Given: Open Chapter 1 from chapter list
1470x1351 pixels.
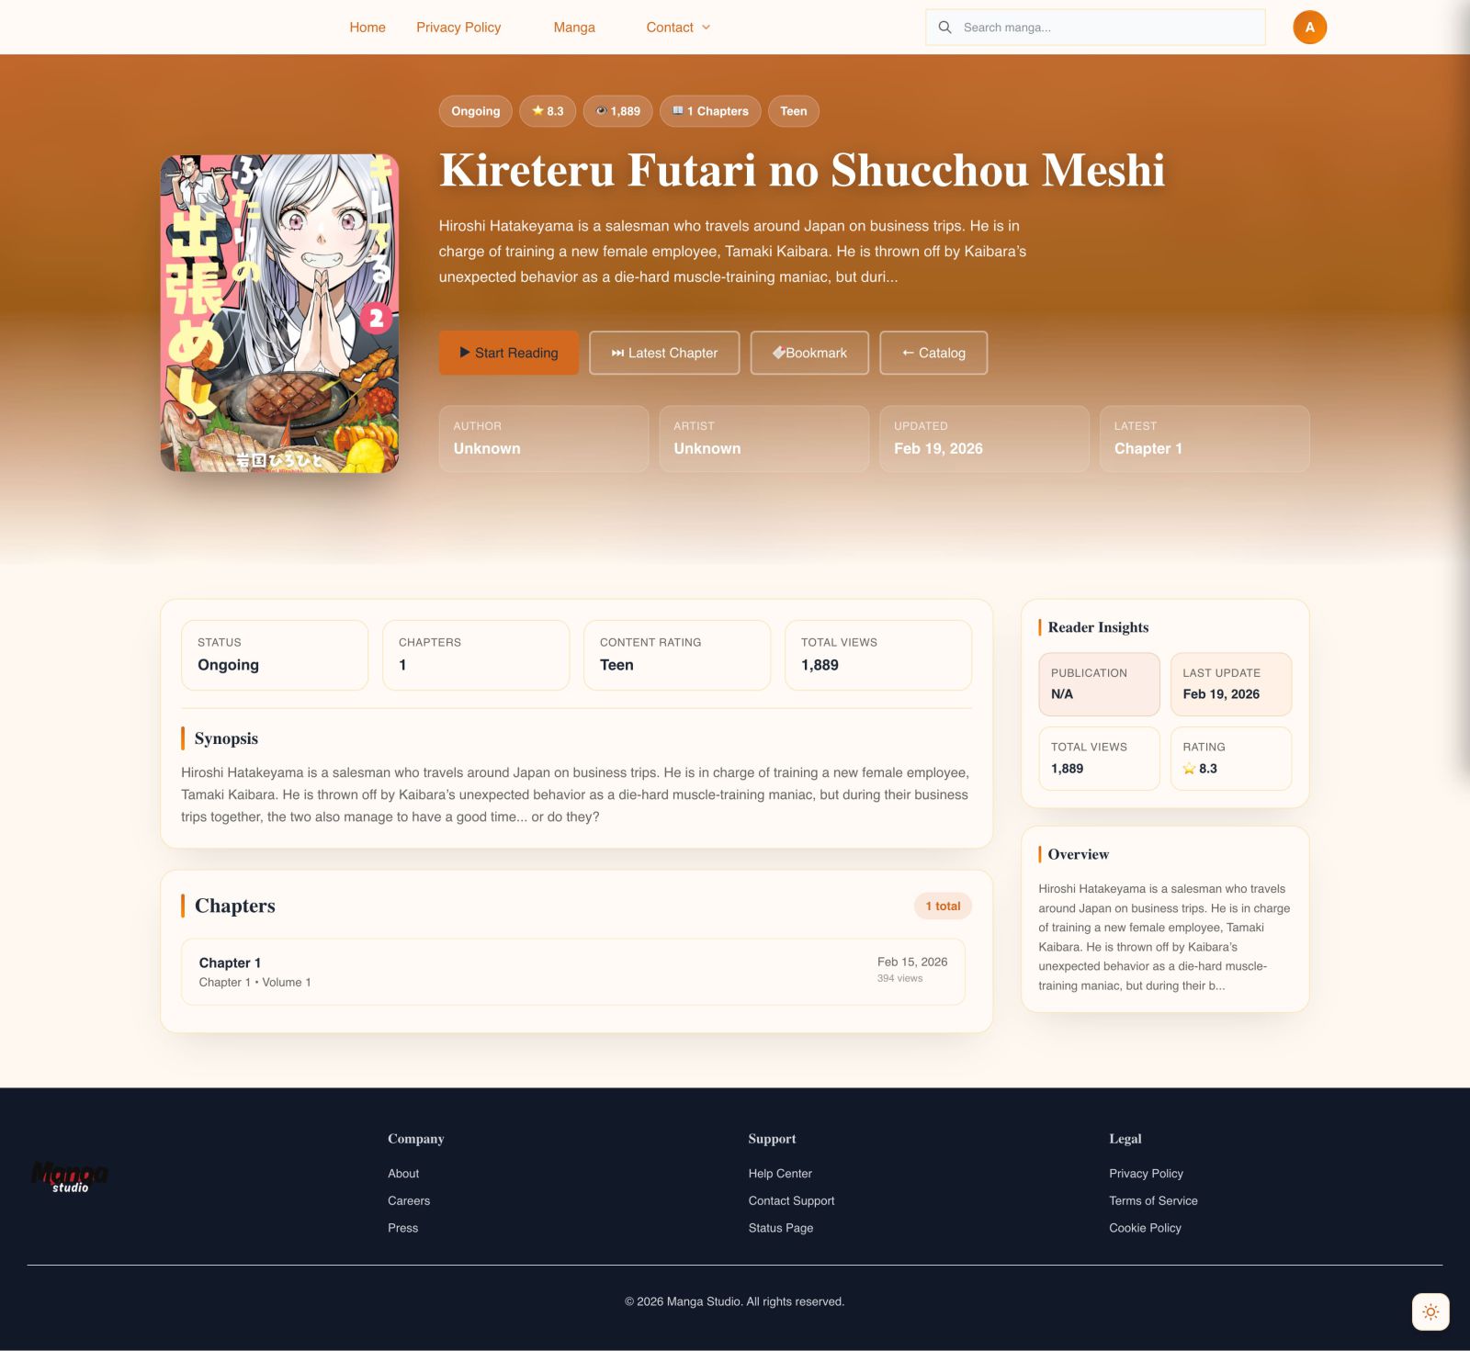Looking at the screenshot, I should click(x=572, y=972).
